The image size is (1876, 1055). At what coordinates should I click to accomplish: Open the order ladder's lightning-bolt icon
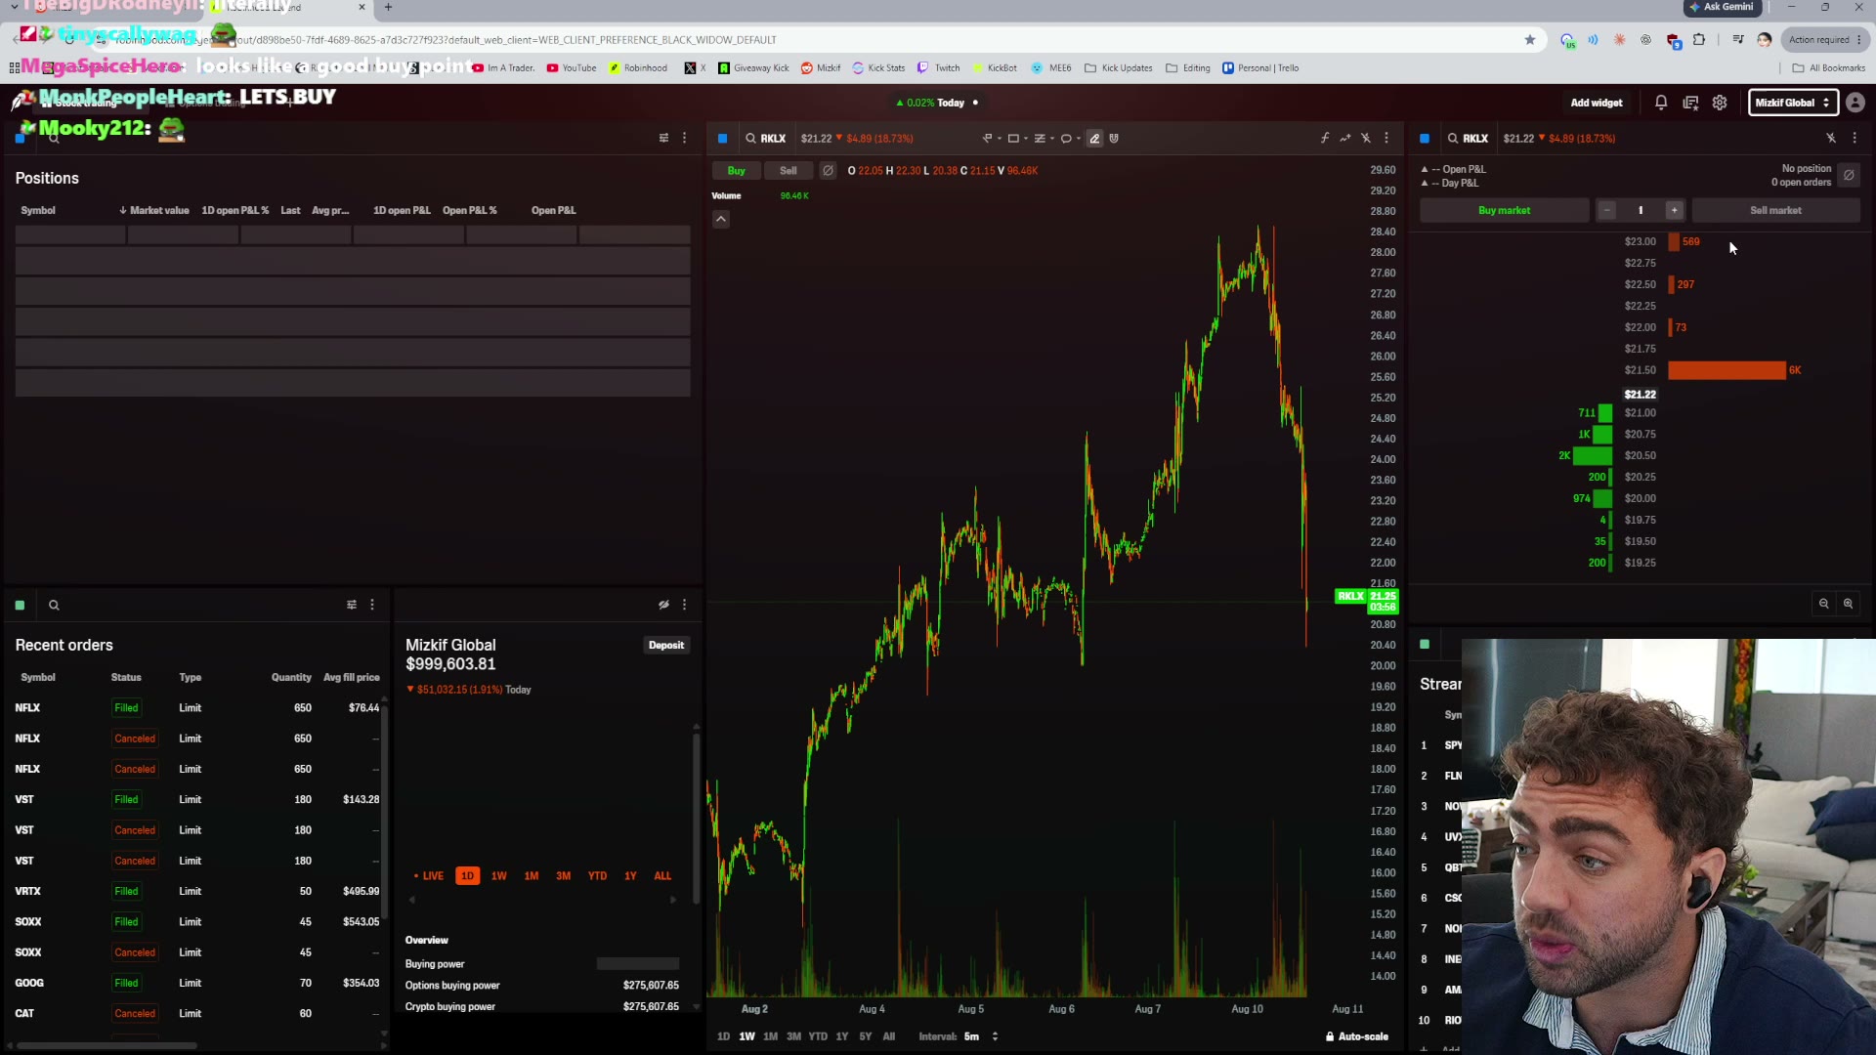tap(1831, 139)
